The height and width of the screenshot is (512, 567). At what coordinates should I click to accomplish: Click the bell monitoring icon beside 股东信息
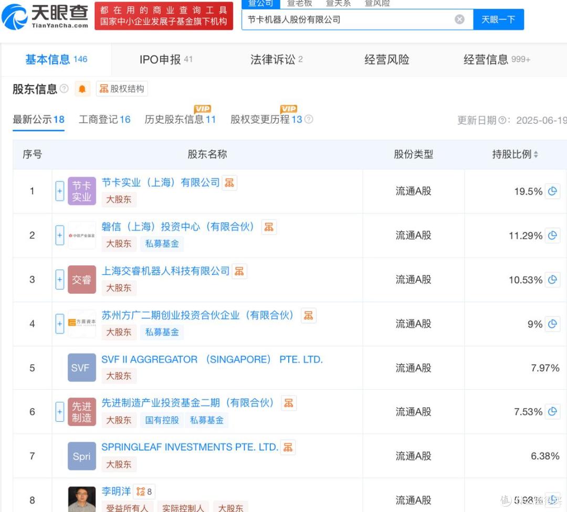tap(81, 89)
